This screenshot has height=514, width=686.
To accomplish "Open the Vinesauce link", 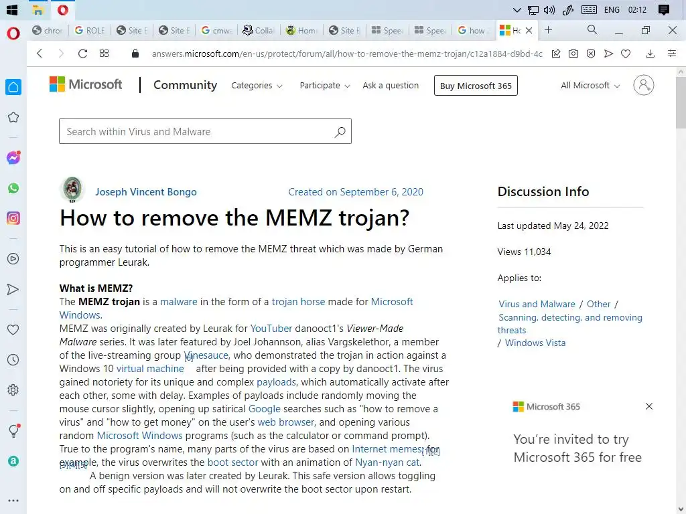I will (x=206, y=355).
